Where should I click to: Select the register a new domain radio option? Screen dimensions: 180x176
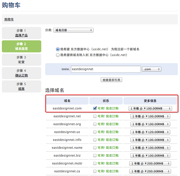tap(58, 49)
